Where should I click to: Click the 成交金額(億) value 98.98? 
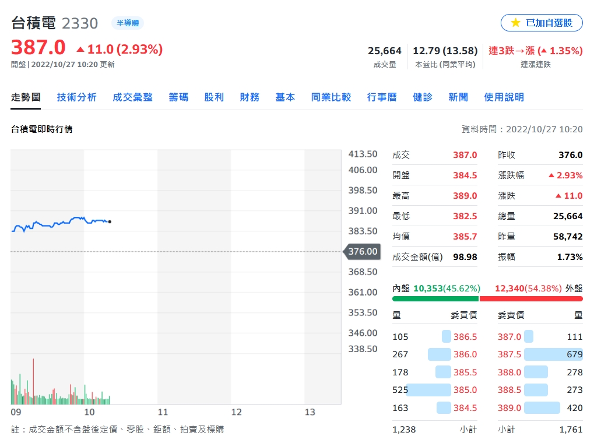click(465, 257)
